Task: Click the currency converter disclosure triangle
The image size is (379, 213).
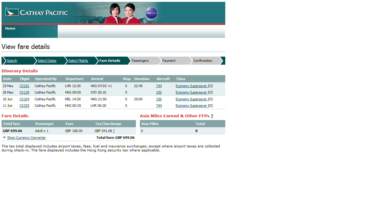Action: 4,137
